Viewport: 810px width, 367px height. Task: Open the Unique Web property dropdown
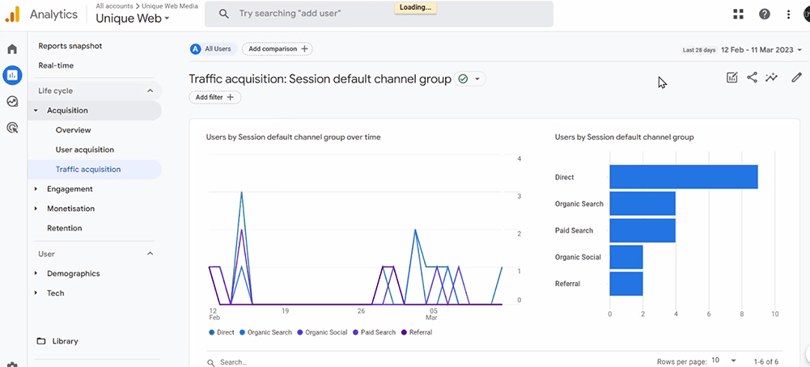click(x=133, y=19)
